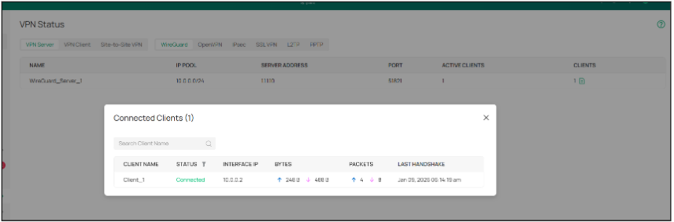Open the VPN Status help icon
Screen dimensions: 674x222
[x=661, y=25]
